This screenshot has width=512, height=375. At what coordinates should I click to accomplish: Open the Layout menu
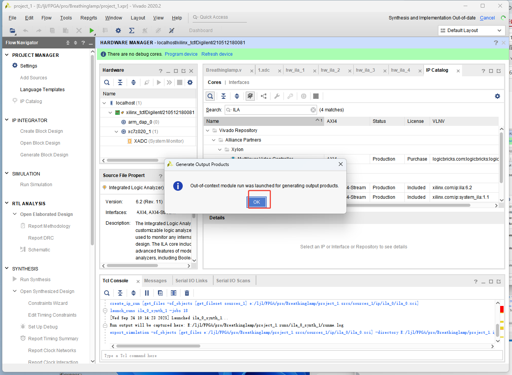point(138,18)
